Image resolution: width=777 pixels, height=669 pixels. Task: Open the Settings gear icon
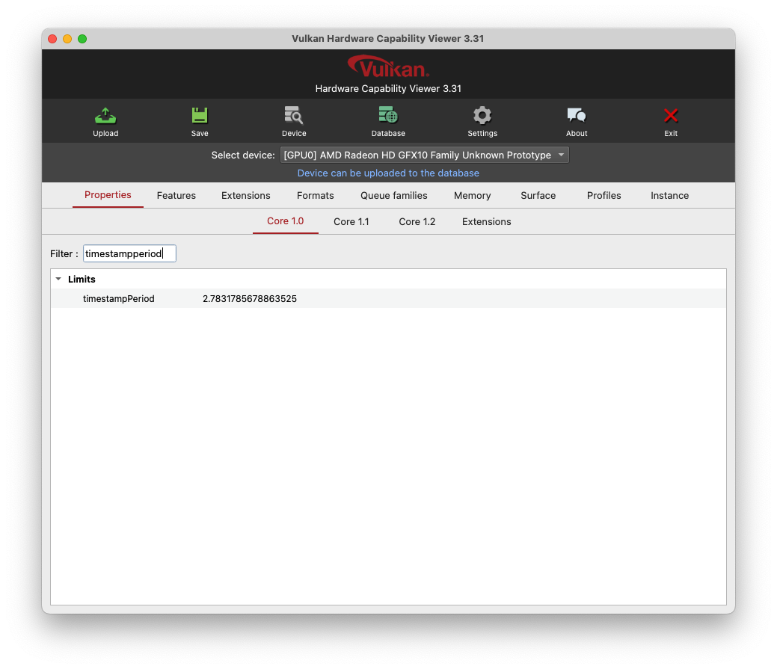[482, 120]
